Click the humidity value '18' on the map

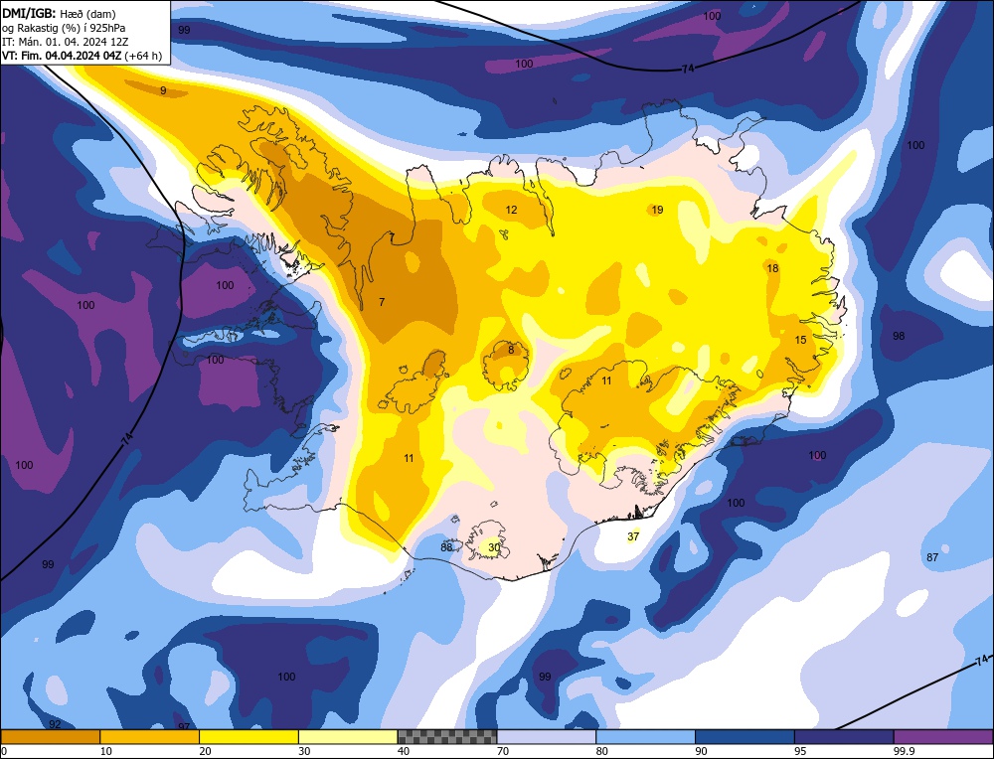(772, 268)
